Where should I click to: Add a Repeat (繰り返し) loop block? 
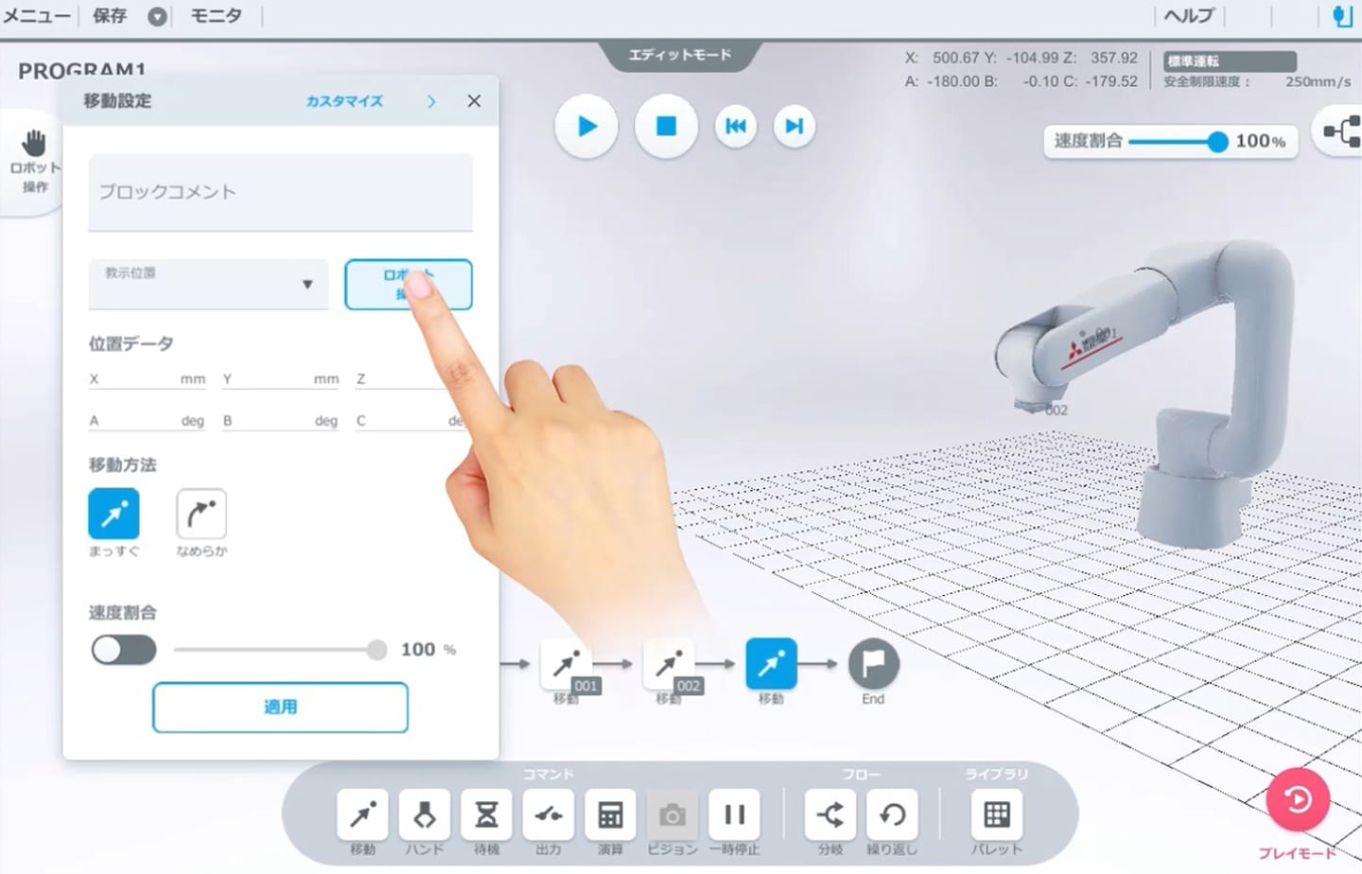(892, 814)
